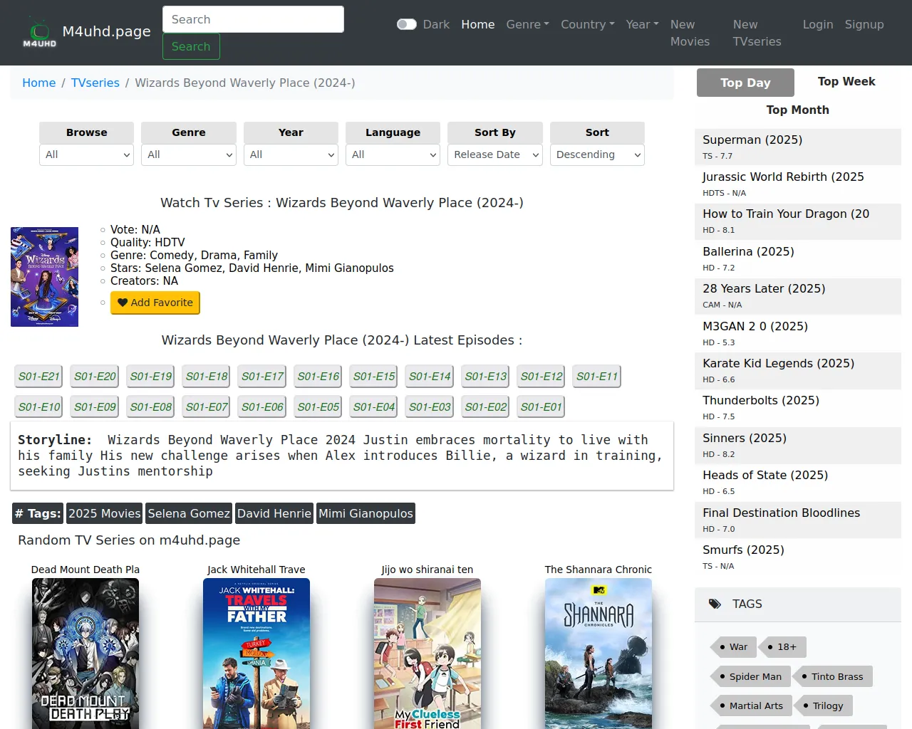Open Heads of State (2025) entry
912x729 pixels.
pos(798,482)
